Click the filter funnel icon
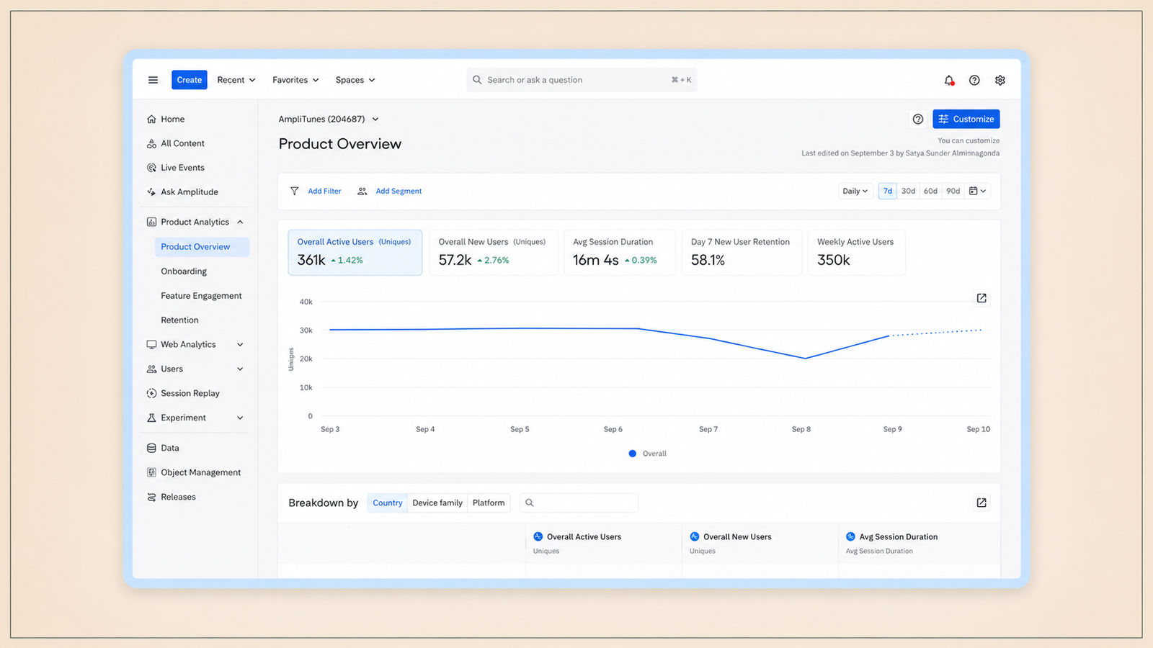The width and height of the screenshot is (1153, 648). click(294, 191)
